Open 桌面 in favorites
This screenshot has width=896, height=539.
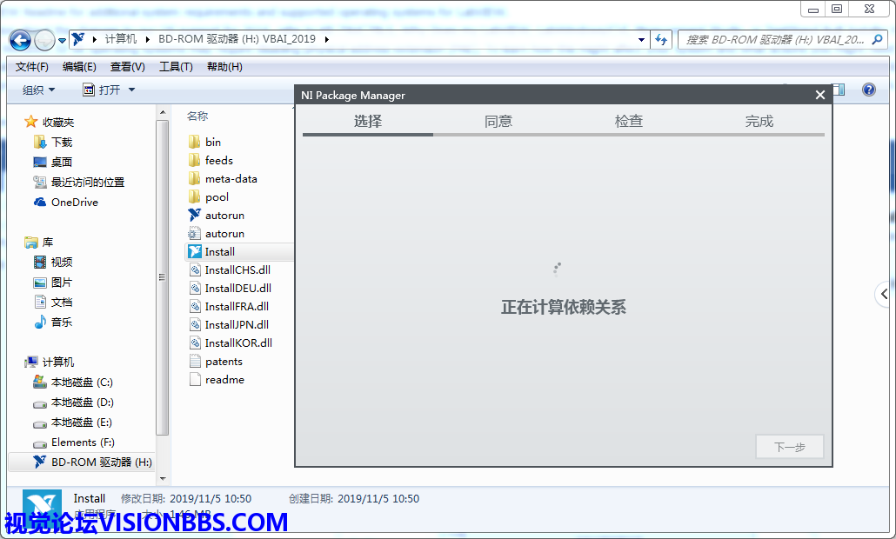(x=53, y=163)
